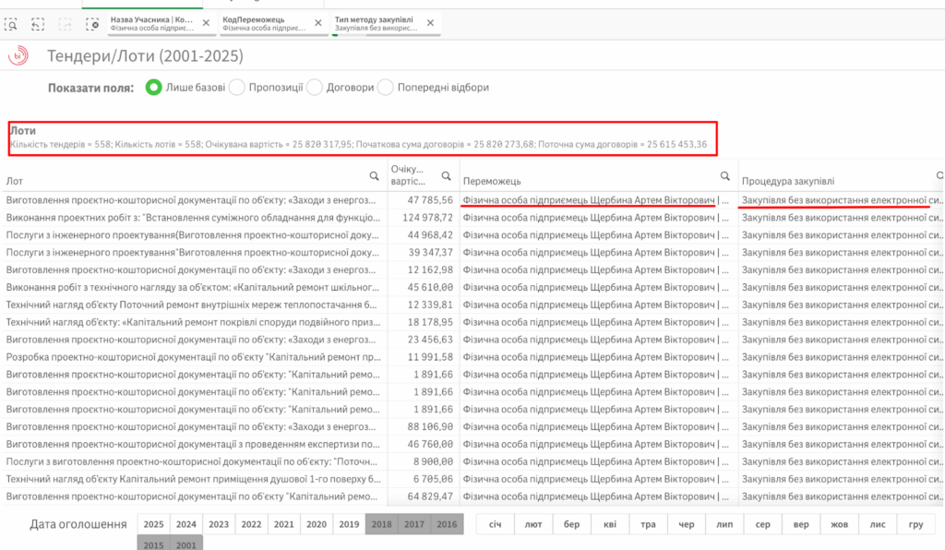
Task: Search within the Очікувана вартість column
Action: (446, 176)
